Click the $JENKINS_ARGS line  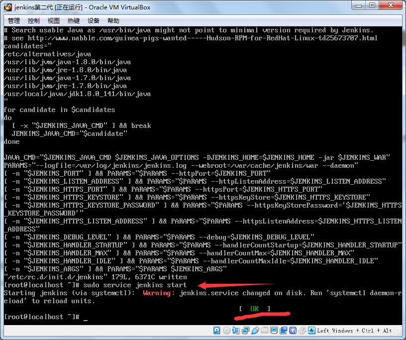(x=115, y=269)
